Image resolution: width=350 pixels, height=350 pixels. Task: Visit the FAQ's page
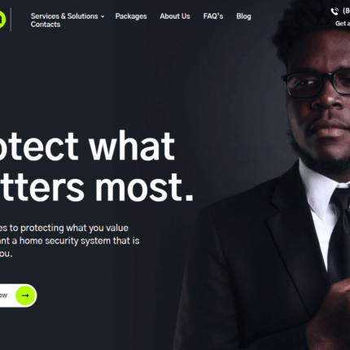(213, 16)
